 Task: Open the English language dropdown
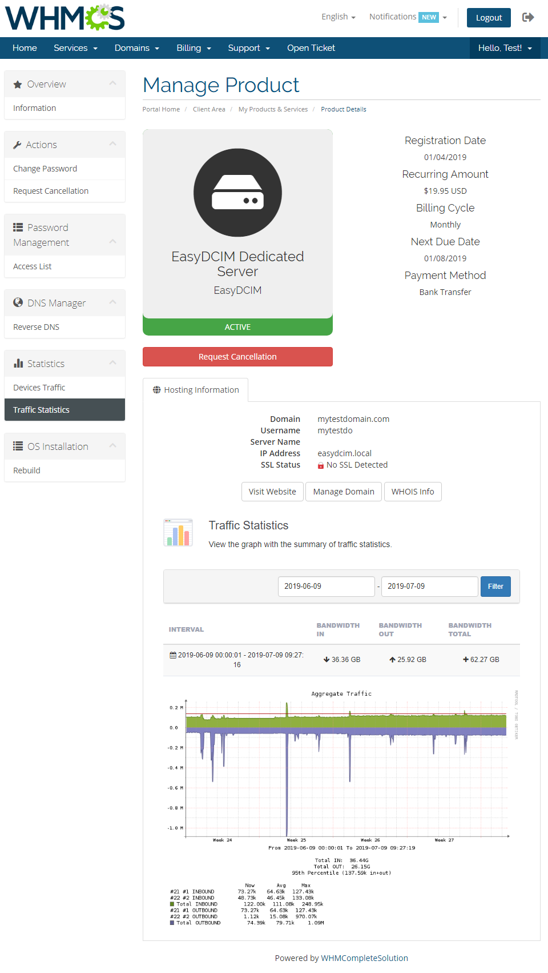click(x=339, y=17)
